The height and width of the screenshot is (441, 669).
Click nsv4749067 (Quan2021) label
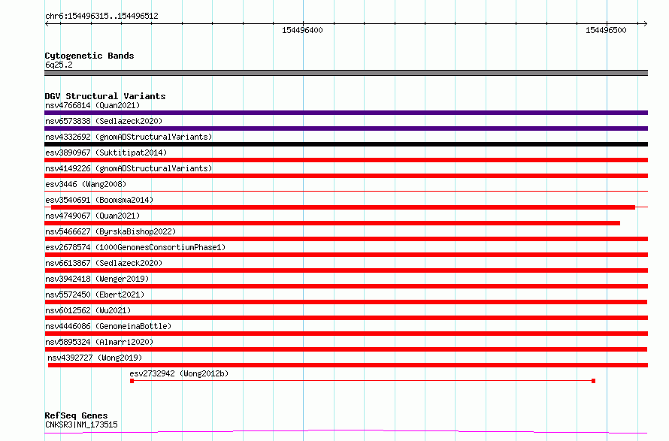point(92,216)
